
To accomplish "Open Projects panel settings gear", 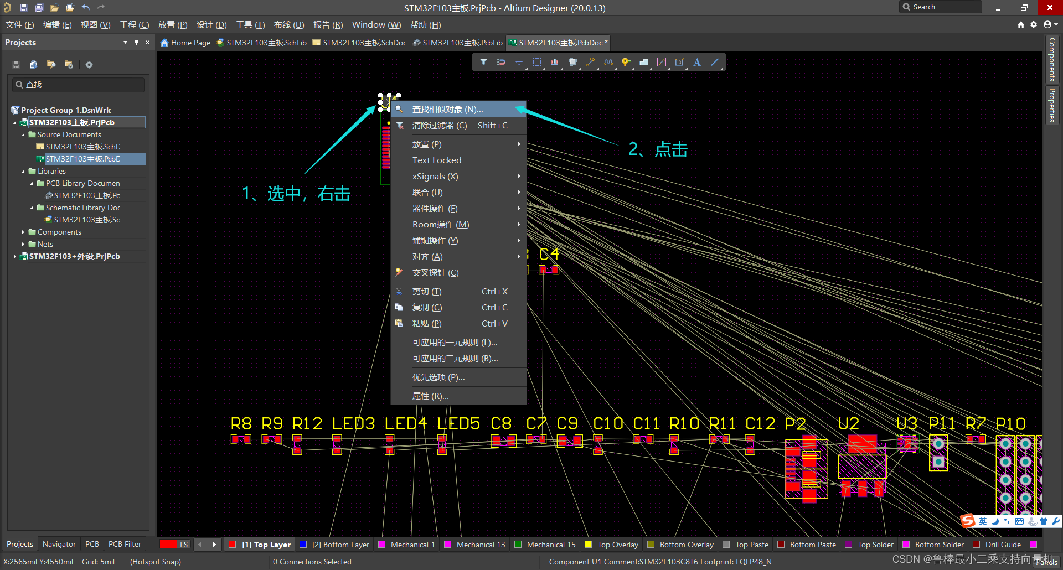I will click(89, 65).
